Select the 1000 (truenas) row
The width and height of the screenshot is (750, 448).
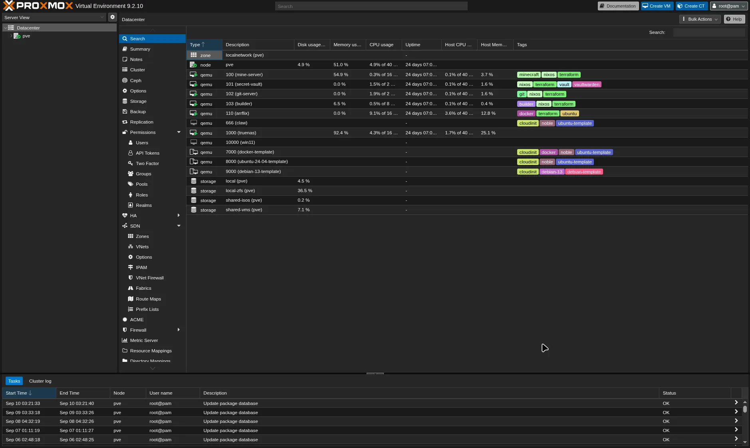467,133
